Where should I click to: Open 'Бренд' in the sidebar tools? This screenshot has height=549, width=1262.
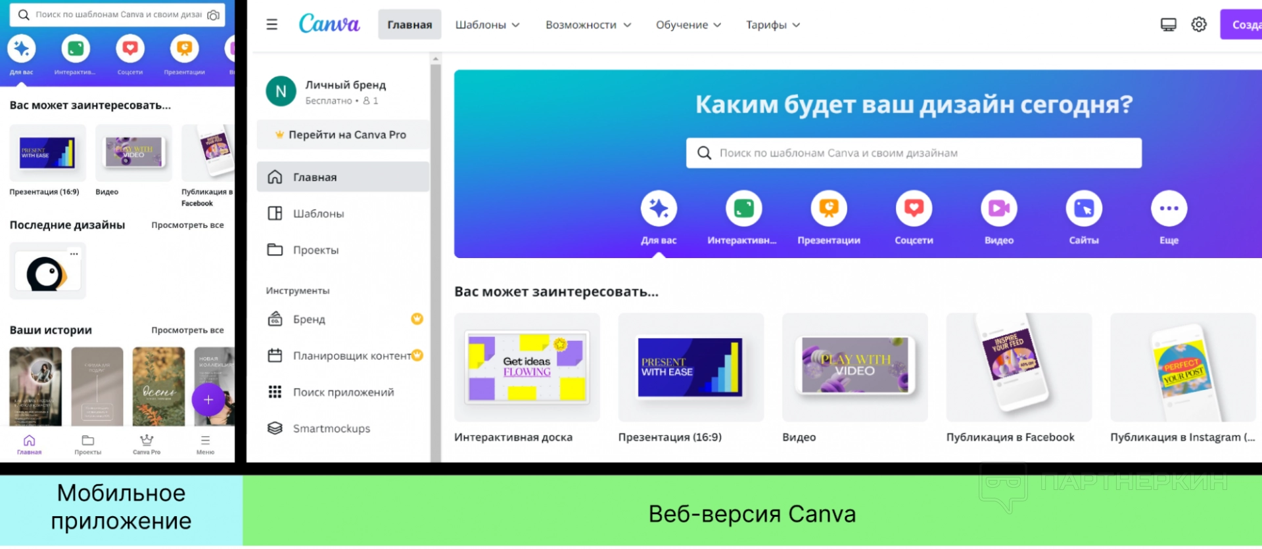click(x=343, y=320)
